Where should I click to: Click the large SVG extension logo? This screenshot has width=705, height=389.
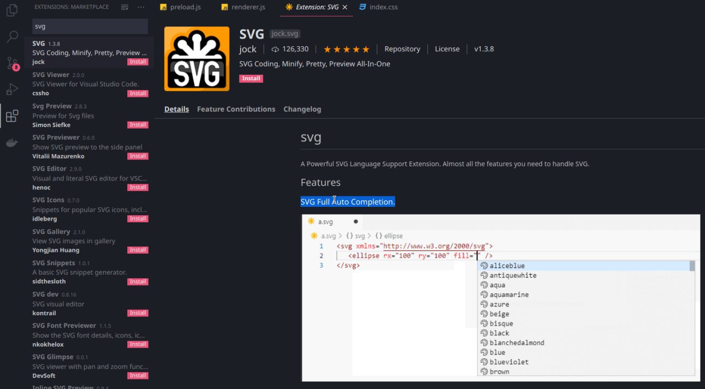pos(197,59)
